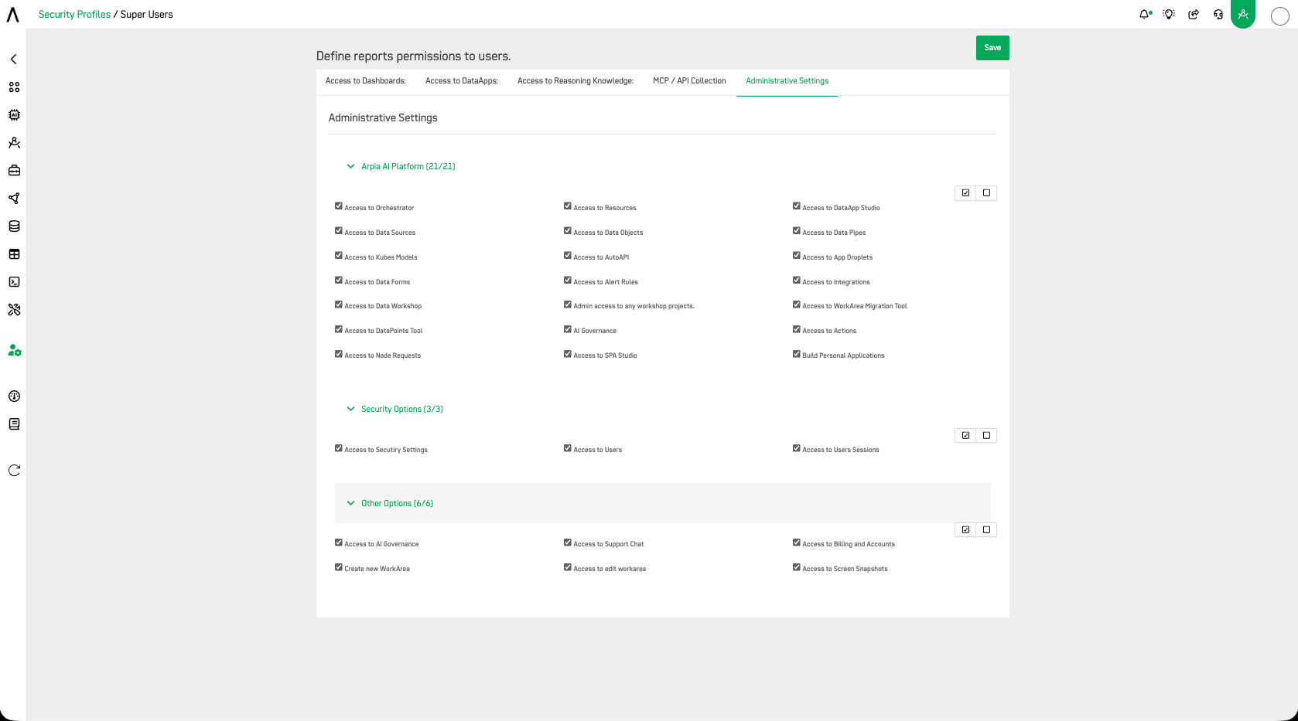Screen dimensions: 1298x721
Task: Uncheck Build Personal Applications
Action: click(x=796, y=354)
